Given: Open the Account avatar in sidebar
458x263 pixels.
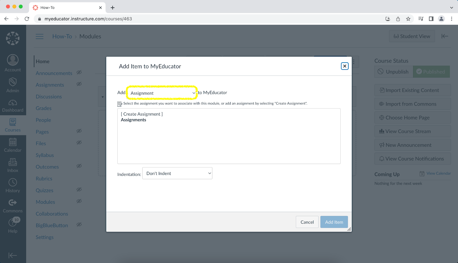Looking at the screenshot, I should (x=13, y=63).
